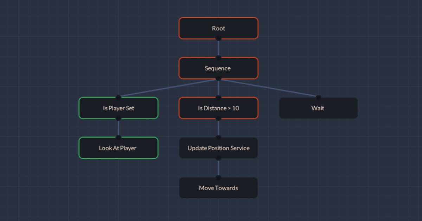This screenshot has width=422, height=221.
Task: Click the input port above Look At Player
Action: 119,138
